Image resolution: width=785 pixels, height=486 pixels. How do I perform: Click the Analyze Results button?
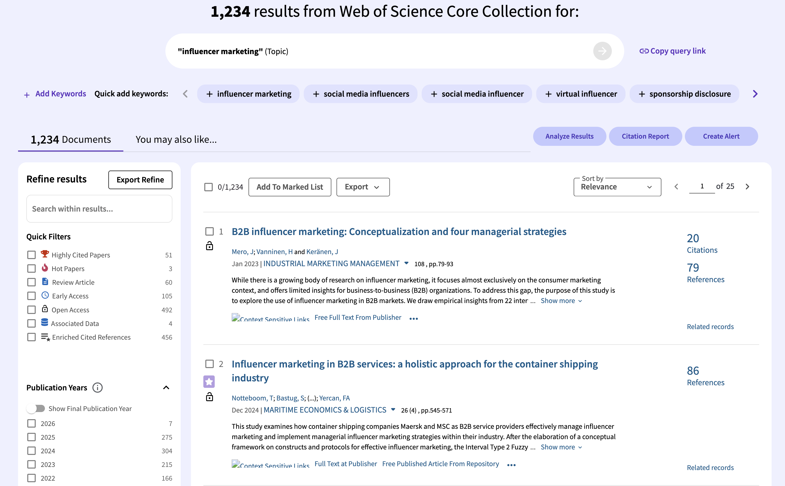tap(569, 136)
